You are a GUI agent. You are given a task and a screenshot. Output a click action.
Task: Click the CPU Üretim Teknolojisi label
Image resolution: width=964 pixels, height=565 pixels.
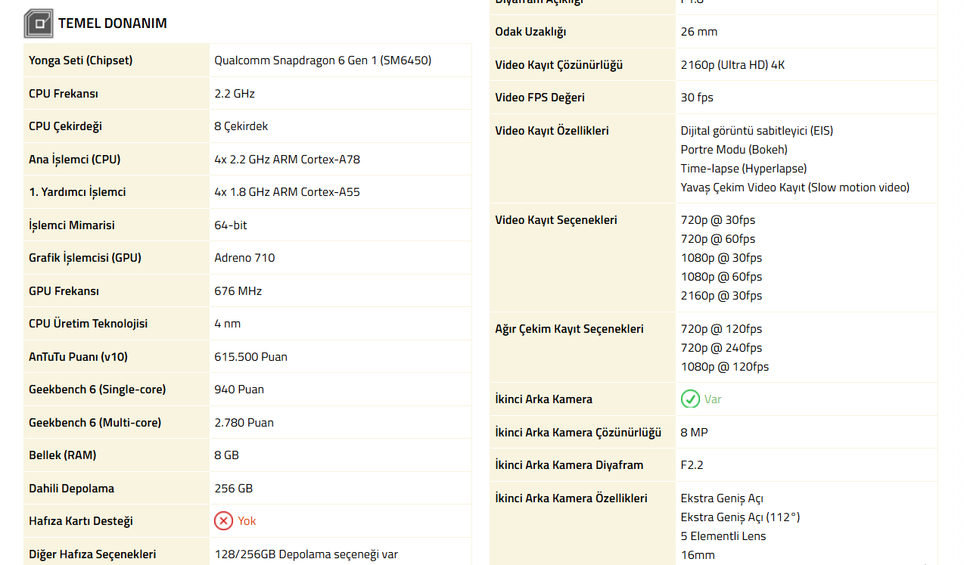(88, 324)
